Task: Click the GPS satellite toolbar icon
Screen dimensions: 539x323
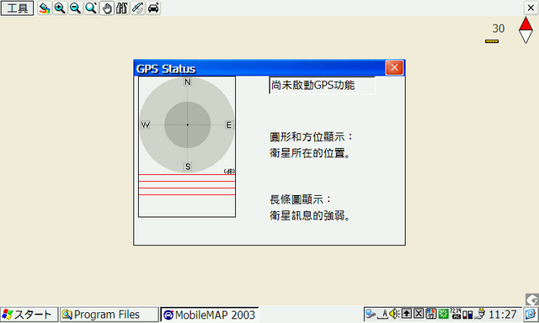Action: [137, 8]
